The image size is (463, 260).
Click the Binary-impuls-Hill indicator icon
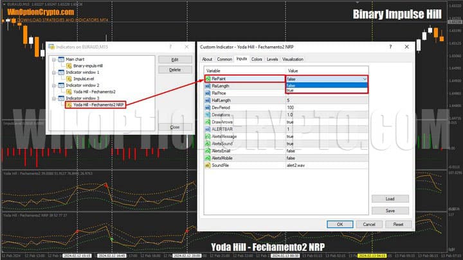coord(69,65)
